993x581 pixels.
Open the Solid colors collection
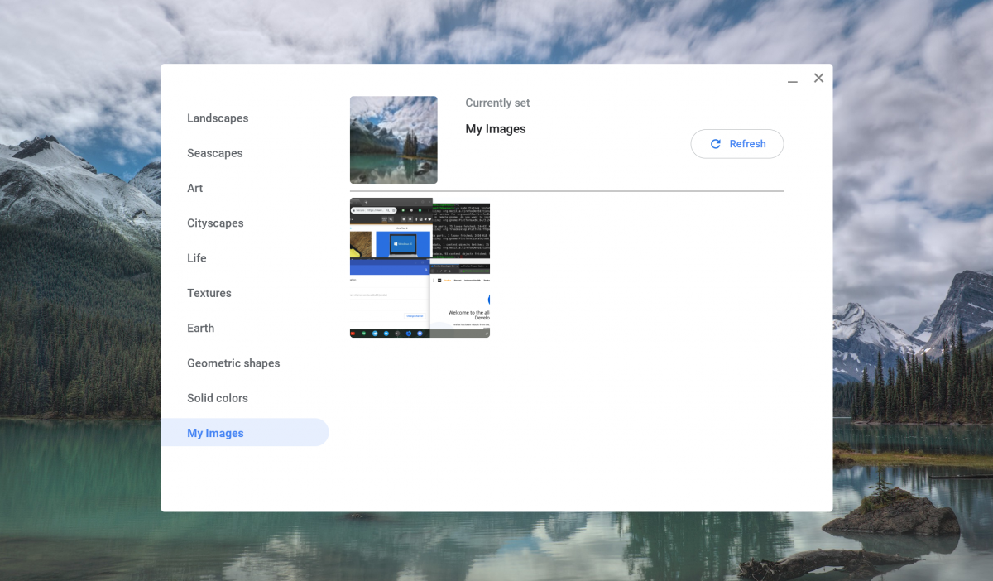coord(218,398)
